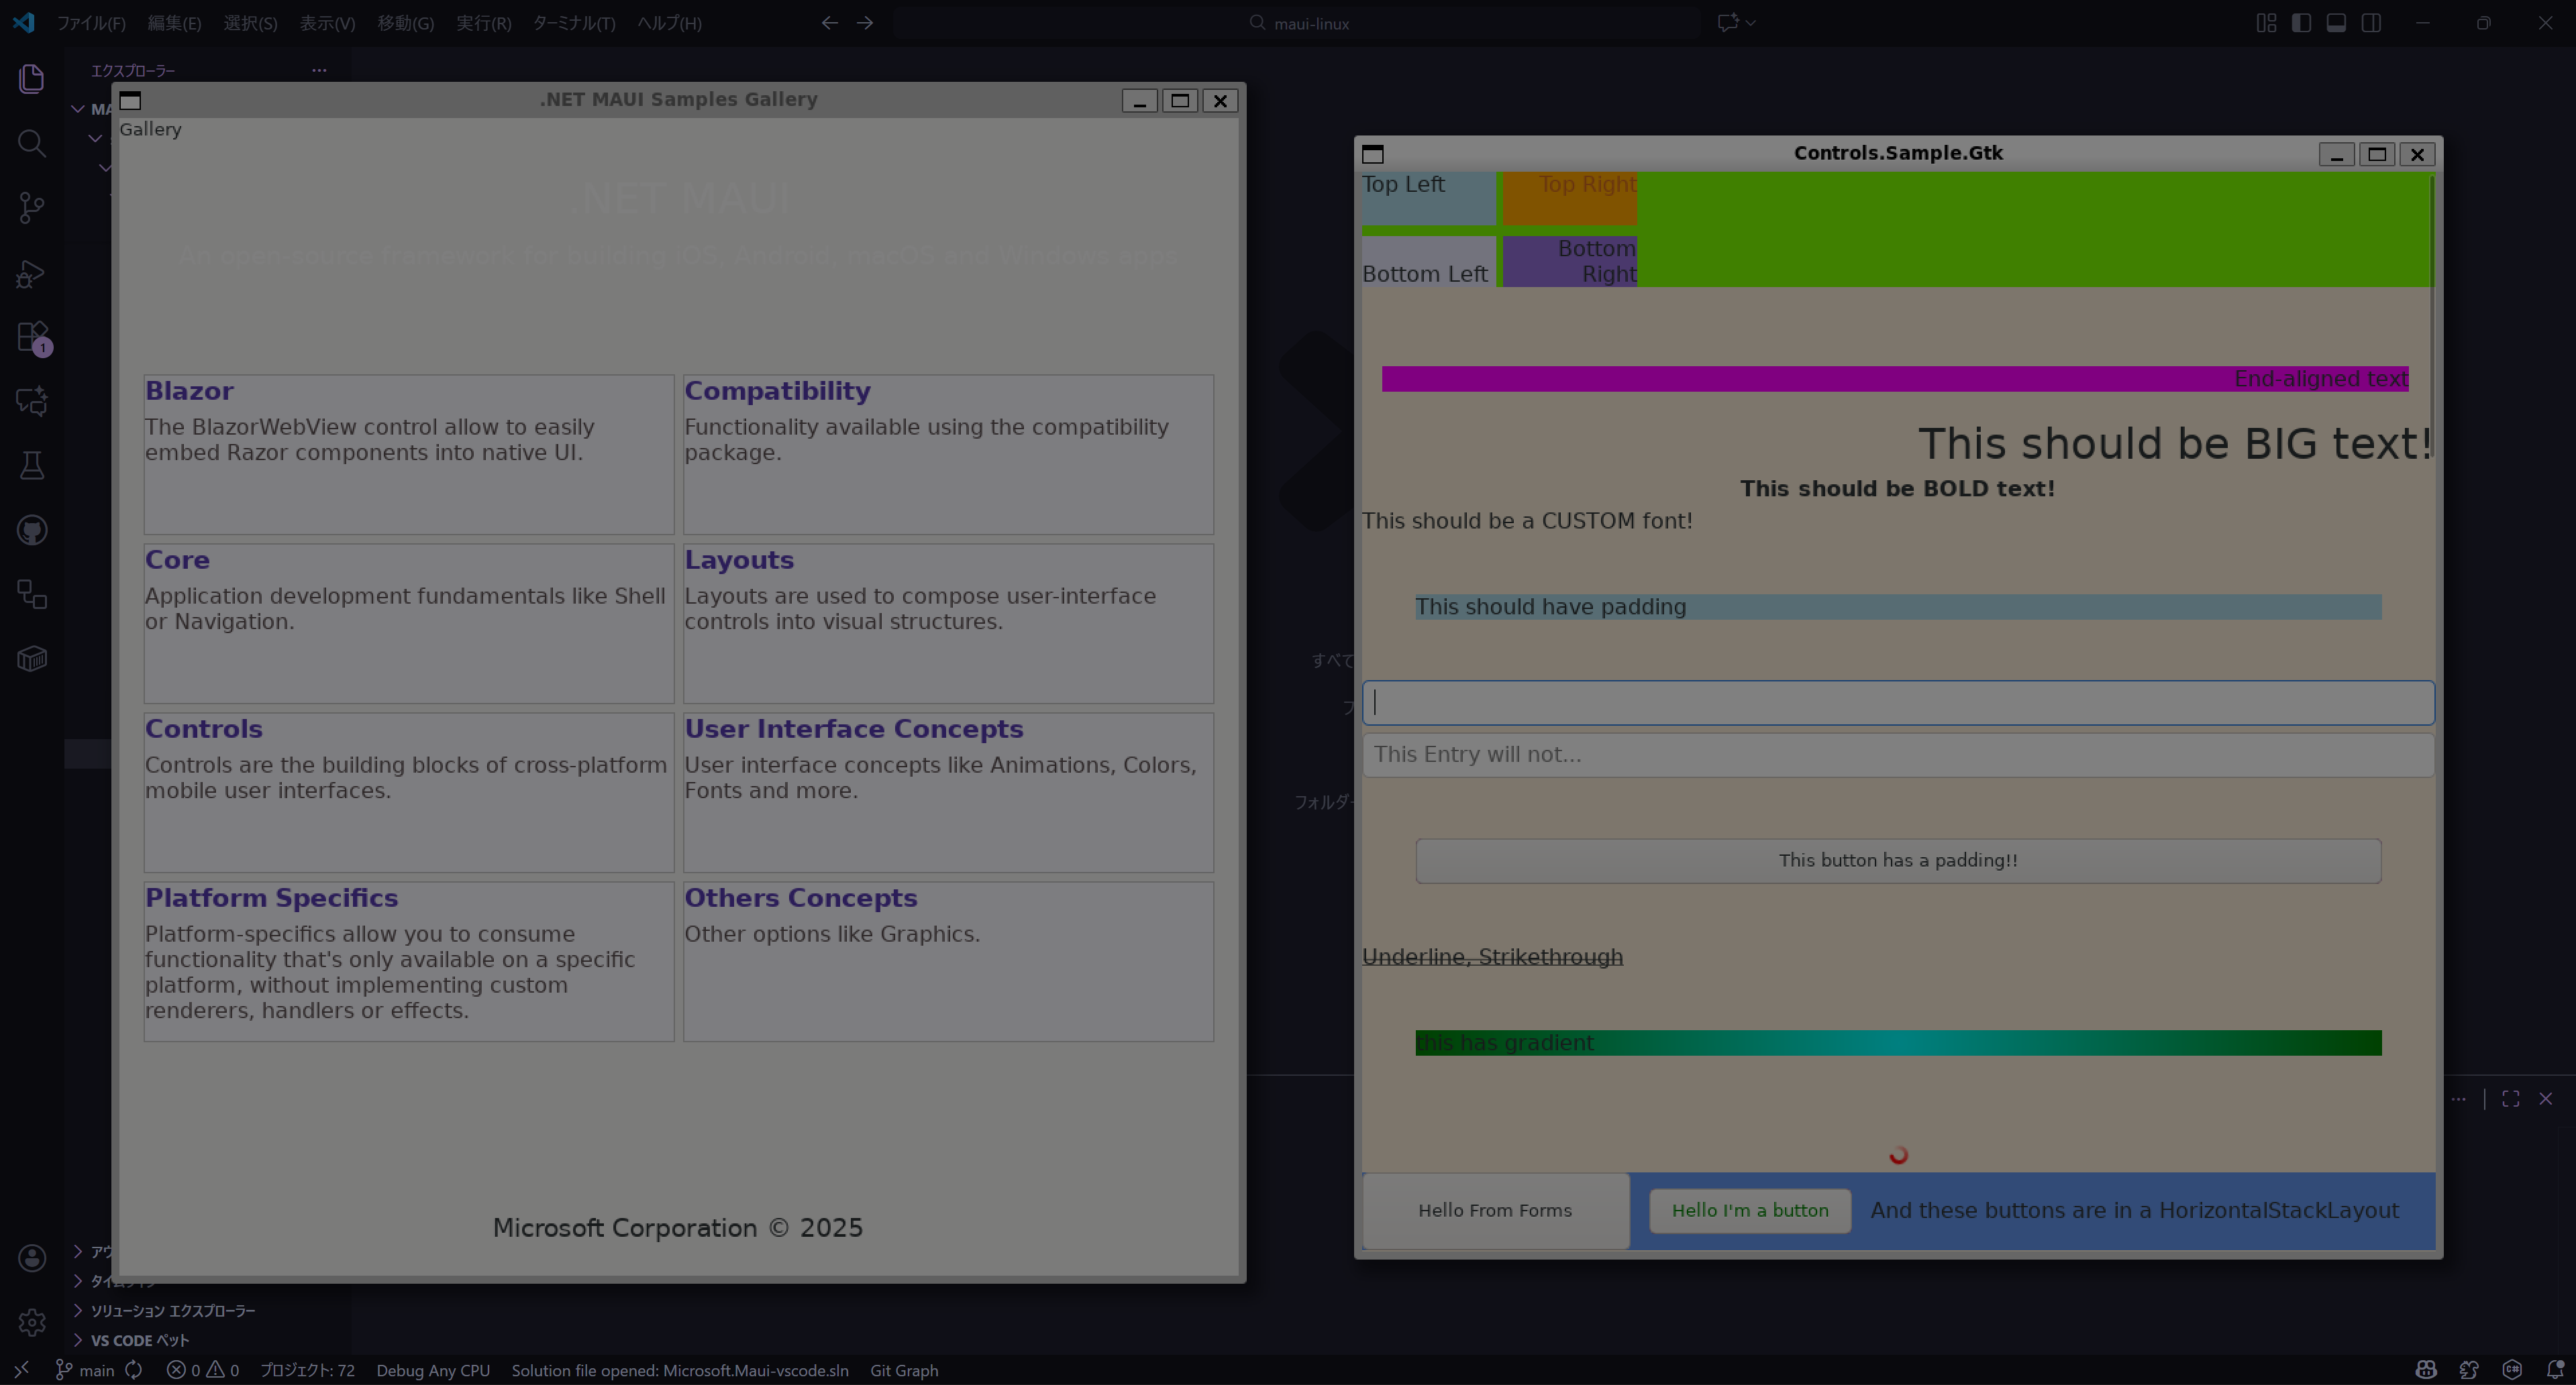Open the ターミナル(T) menu
Viewport: 2576px width, 1385px height.
[573, 23]
